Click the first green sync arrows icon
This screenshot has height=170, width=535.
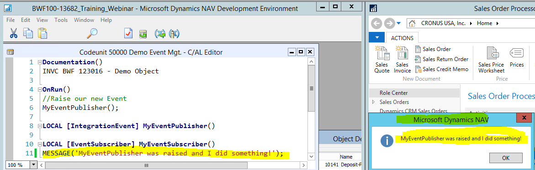[x=160, y=34]
